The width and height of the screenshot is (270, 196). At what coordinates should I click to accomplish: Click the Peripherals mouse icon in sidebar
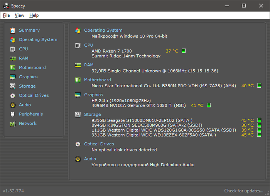tap(13, 114)
